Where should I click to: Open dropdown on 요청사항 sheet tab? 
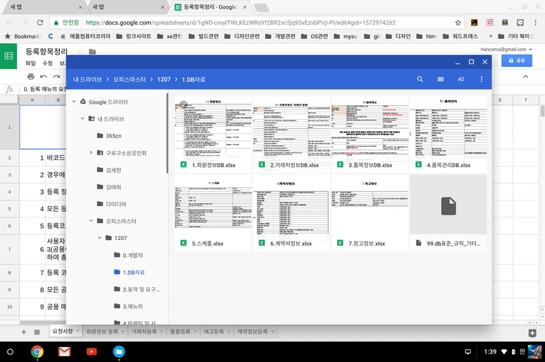pos(78,331)
